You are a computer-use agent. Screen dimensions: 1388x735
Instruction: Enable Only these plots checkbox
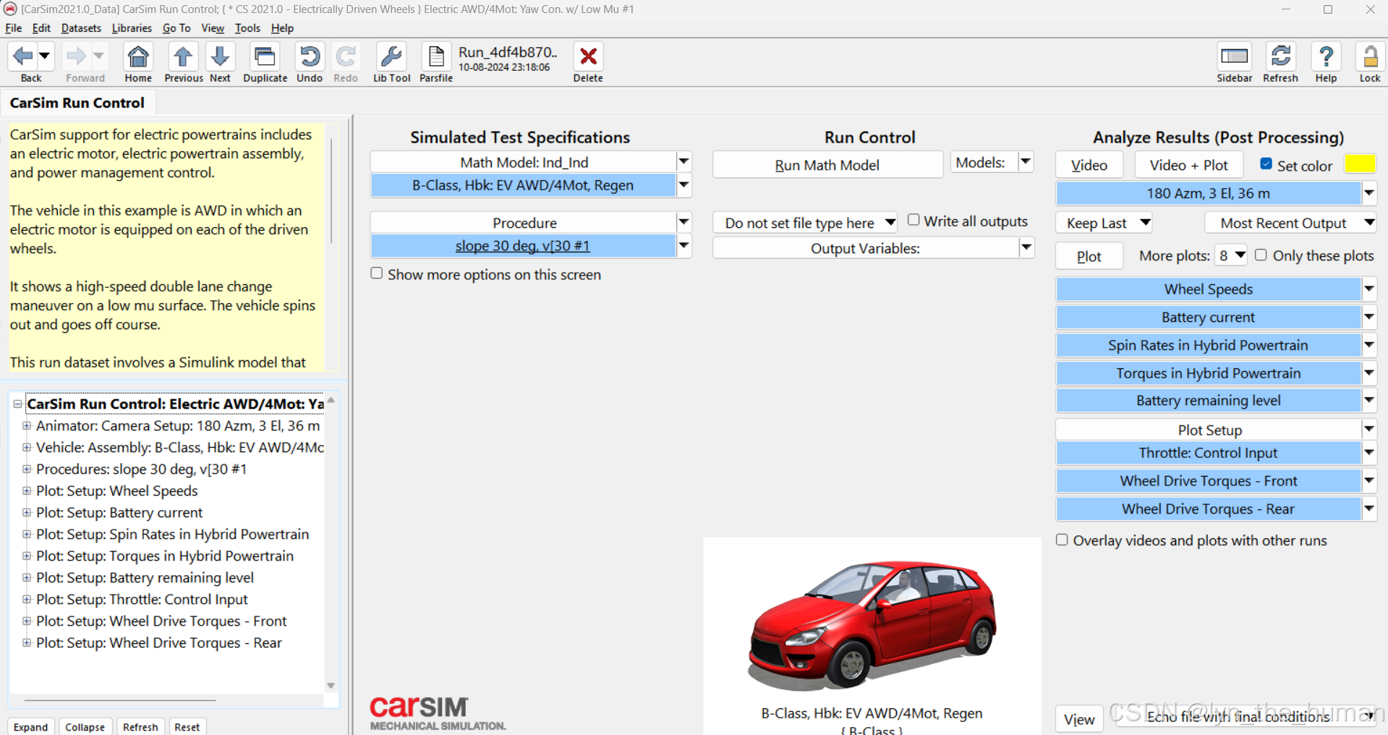(x=1261, y=255)
